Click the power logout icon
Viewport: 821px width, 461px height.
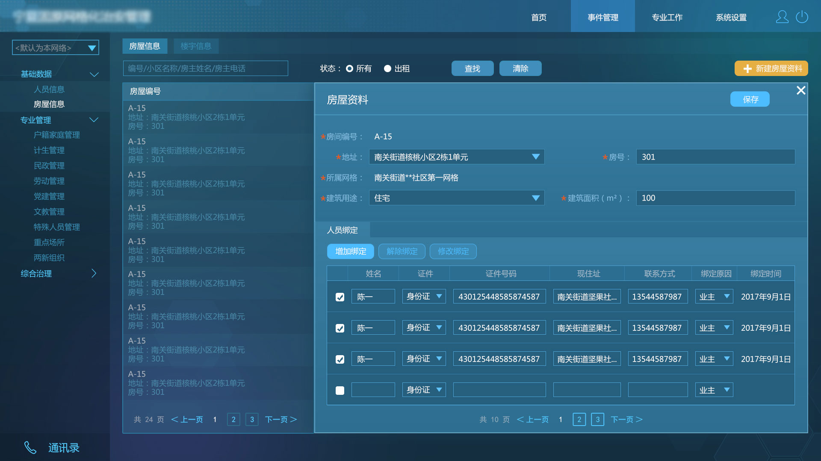(802, 17)
